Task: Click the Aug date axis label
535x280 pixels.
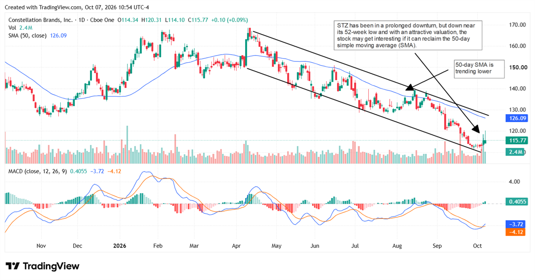Action: pos(398,245)
